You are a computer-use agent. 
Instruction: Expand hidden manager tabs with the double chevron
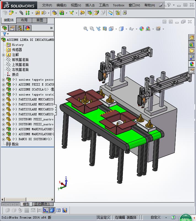click(x=51, y=28)
